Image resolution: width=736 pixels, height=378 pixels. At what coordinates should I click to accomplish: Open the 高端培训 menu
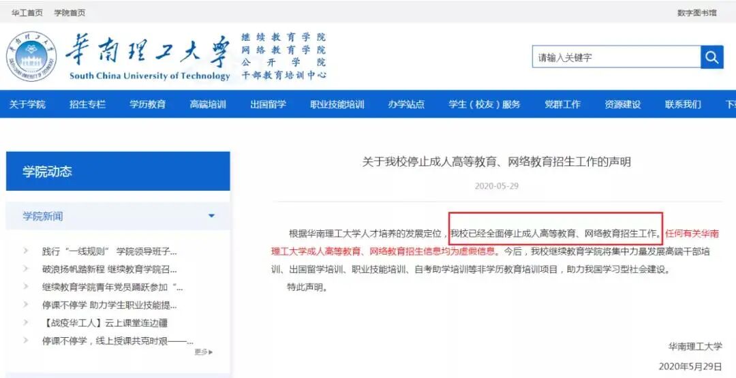208,104
